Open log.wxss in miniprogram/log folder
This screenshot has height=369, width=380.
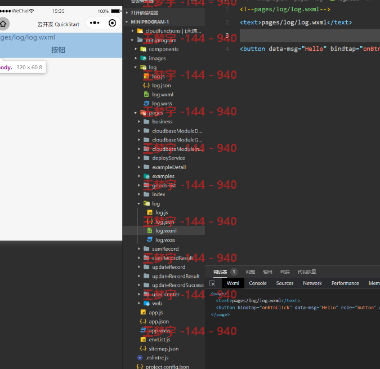pos(162,104)
